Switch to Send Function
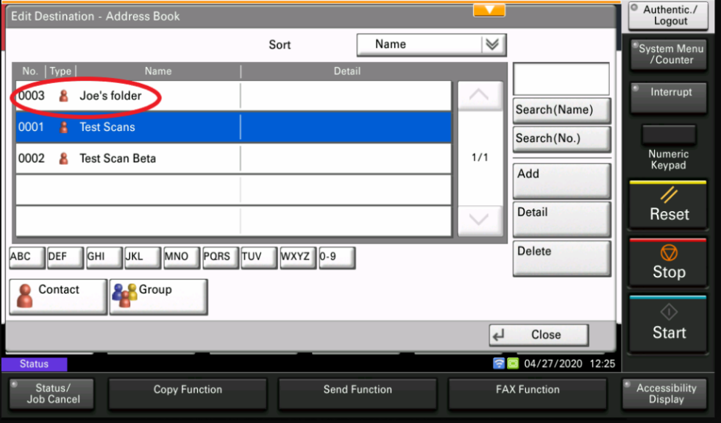The height and width of the screenshot is (423, 721). pyautogui.click(x=358, y=394)
